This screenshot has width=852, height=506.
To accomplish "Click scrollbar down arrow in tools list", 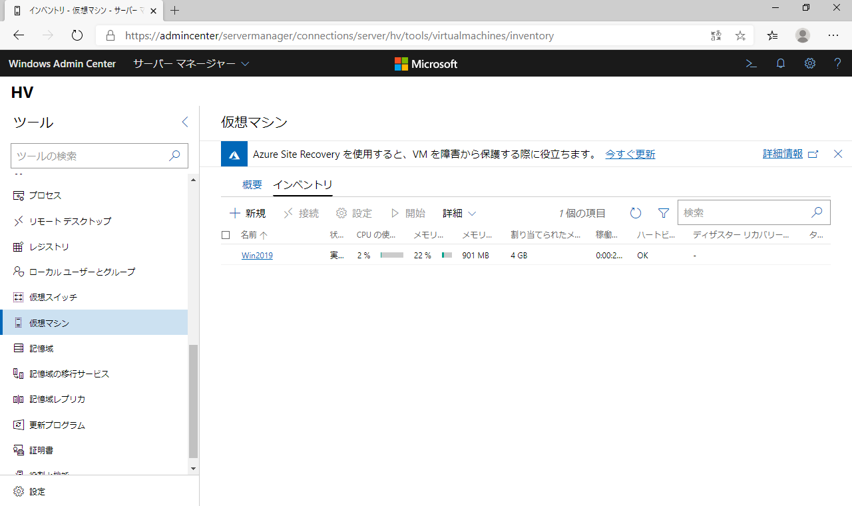I will click(x=194, y=469).
